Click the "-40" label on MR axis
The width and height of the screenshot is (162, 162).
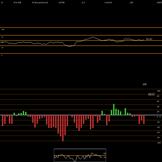[x=158, y=127]
